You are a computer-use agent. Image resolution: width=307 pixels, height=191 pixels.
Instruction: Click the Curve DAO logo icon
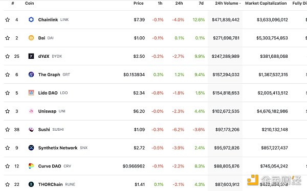(x=31, y=166)
